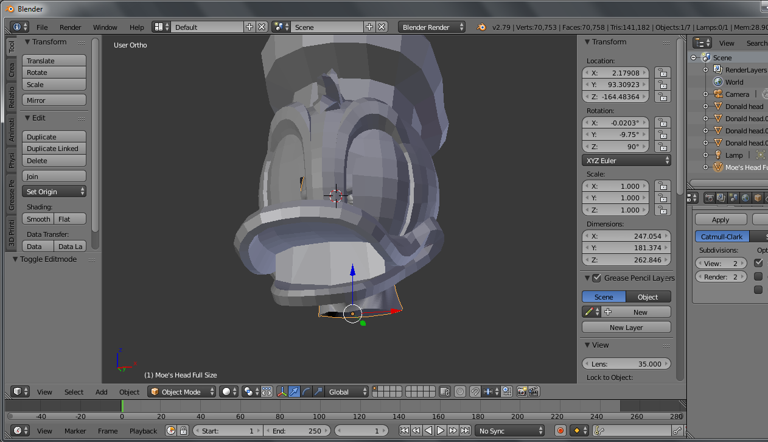This screenshot has height=442, width=768.
Task: Switch to the Grease Pencil sidebar tab
Action: [12, 195]
